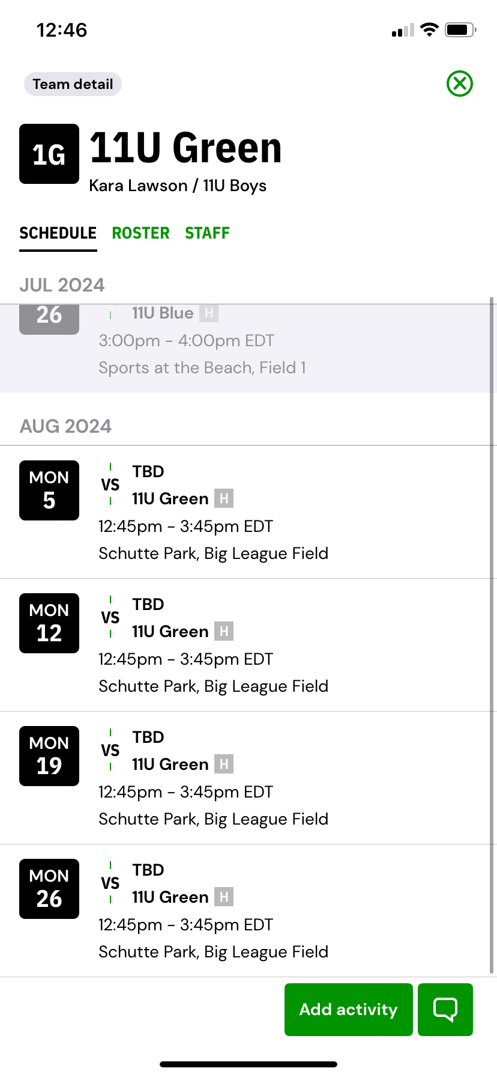Tap the 1G team logo badge
This screenshot has height=1077, width=497.
[x=49, y=154]
